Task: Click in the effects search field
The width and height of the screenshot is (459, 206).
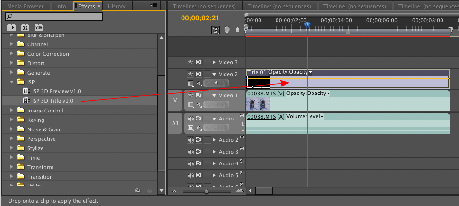Action: point(54,17)
